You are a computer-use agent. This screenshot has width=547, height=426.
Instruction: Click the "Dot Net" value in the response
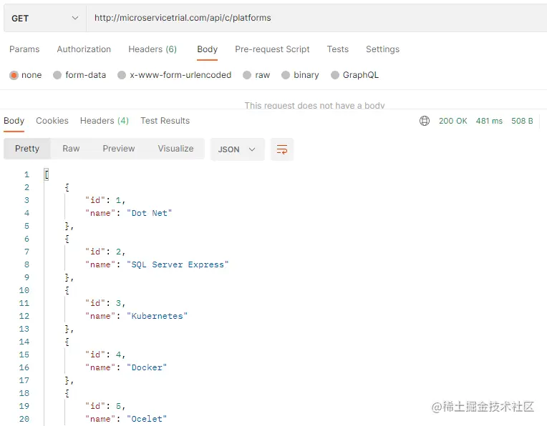click(x=150, y=213)
